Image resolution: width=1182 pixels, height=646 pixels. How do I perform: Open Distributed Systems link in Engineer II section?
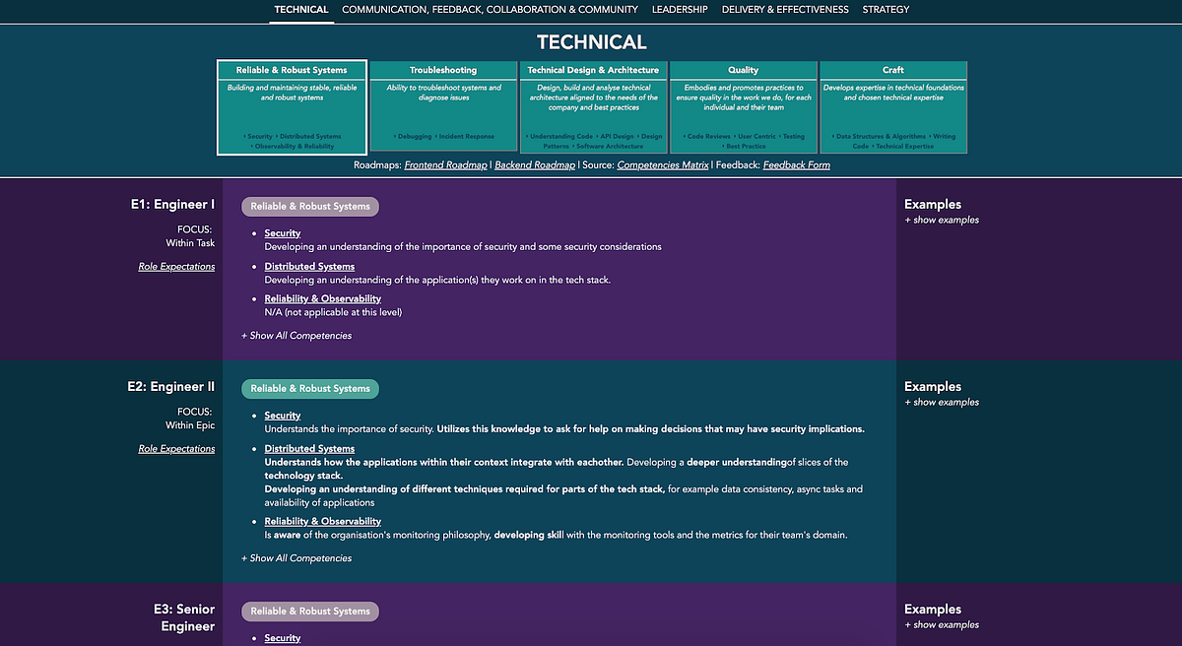tap(309, 448)
